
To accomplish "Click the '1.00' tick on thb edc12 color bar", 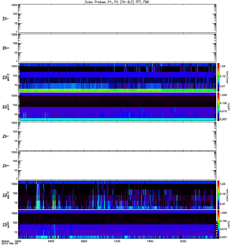I will pyautogui.click(x=222, y=66).
